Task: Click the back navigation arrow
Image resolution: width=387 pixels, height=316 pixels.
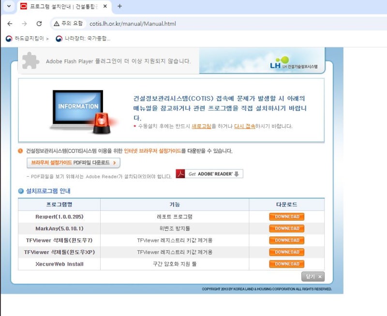Action: point(10,23)
